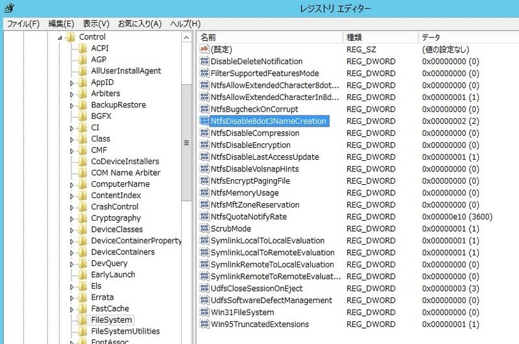Click NtfsDisable8dot3NameCreation DWORD icon
The height and width of the screenshot is (344, 519).
tap(204, 121)
